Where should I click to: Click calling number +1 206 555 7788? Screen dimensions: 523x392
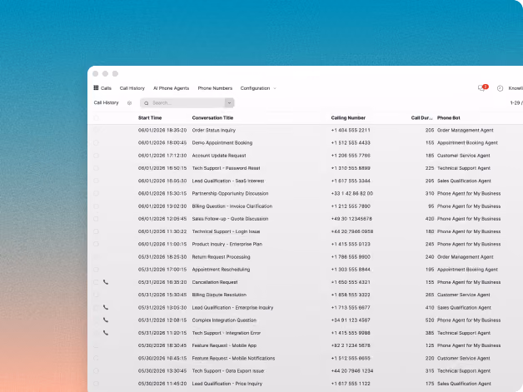click(x=351, y=156)
